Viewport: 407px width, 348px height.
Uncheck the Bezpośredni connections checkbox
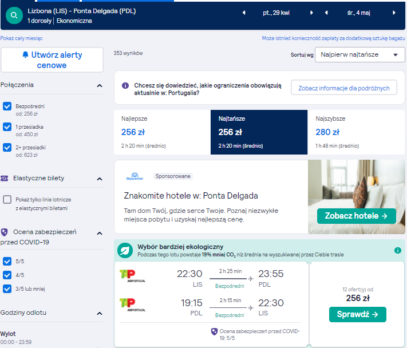tap(7, 106)
